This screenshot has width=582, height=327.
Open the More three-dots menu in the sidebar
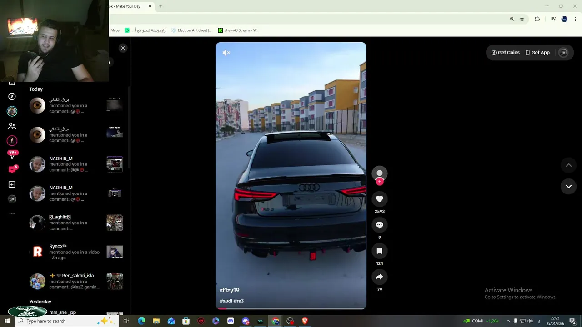12,213
